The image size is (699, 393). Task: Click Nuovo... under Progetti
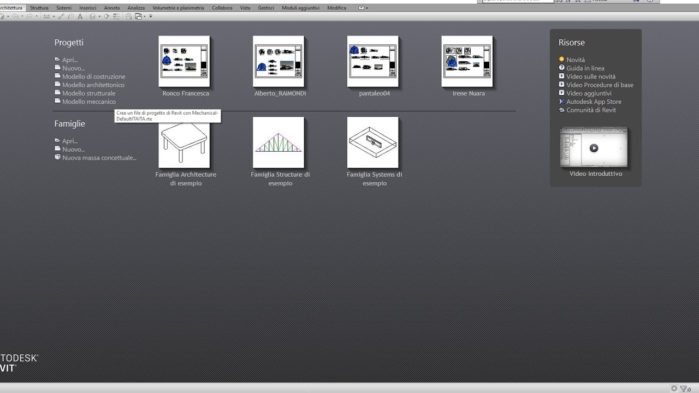tap(70, 68)
